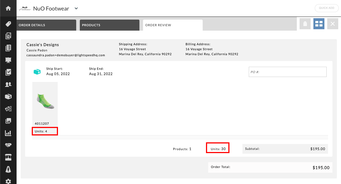
Task: Open the storefront icon in sidebar
Action: tap(8, 157)
